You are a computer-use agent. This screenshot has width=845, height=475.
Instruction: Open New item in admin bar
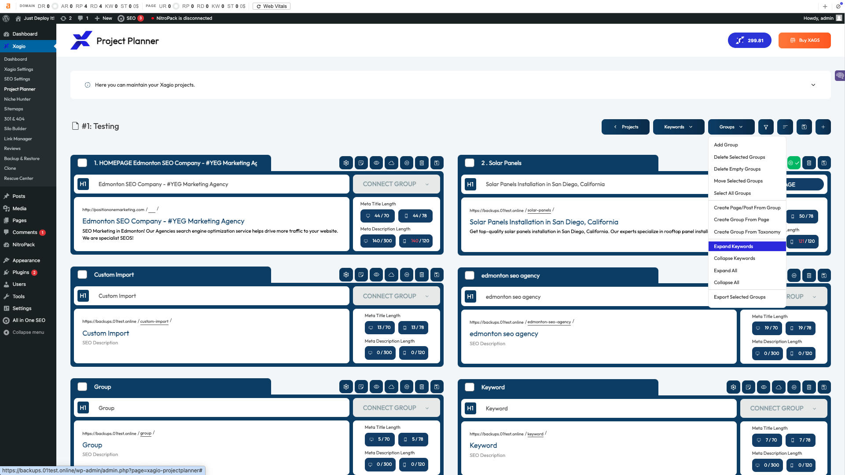coord(103,18)
